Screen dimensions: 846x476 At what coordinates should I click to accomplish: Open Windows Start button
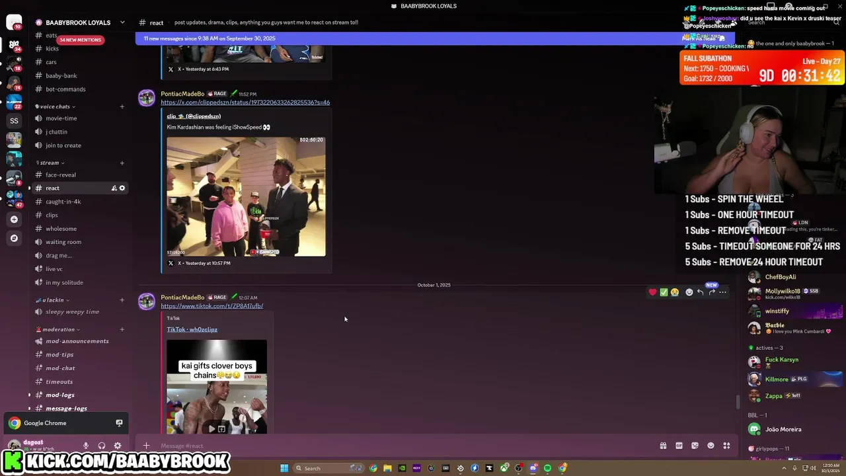(284, 468)
